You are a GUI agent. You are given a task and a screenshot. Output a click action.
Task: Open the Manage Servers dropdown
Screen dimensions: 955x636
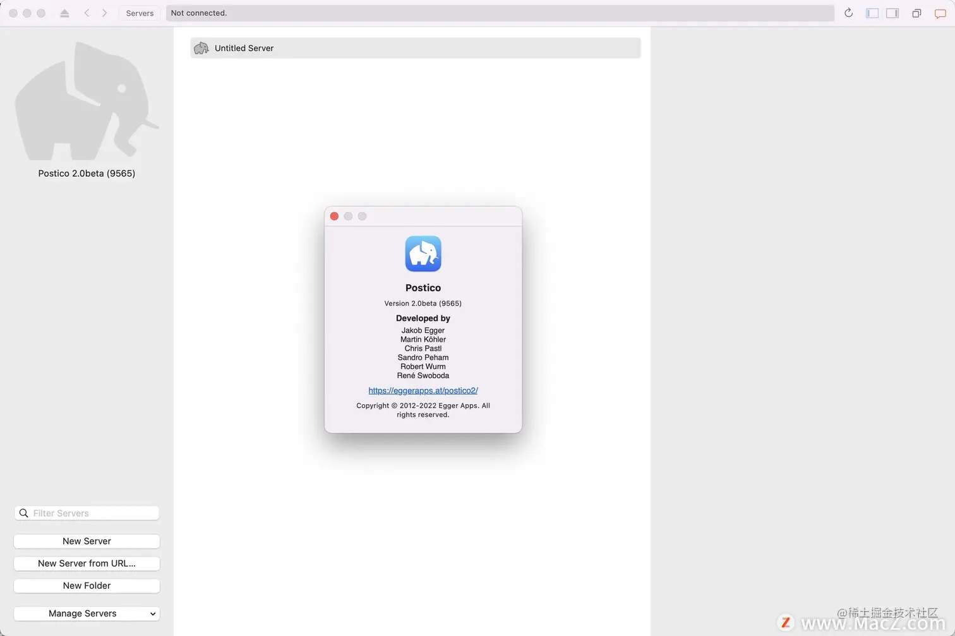87,613
